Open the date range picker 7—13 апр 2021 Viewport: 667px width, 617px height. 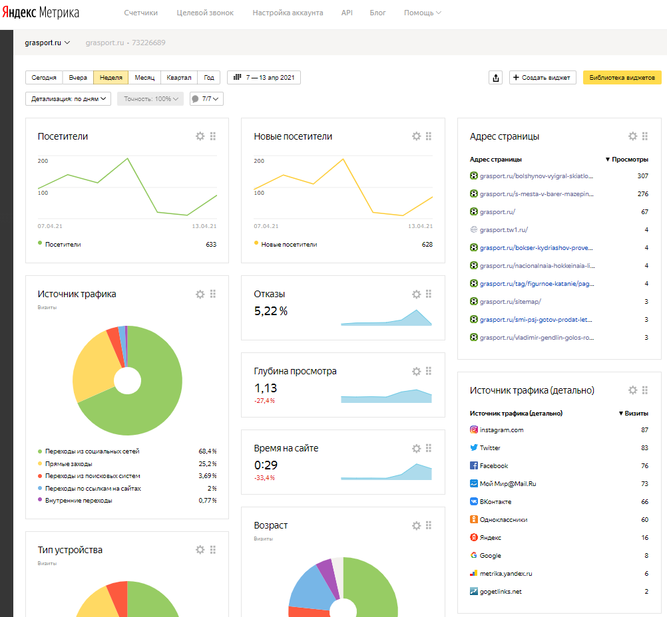[x=264, y=78]
